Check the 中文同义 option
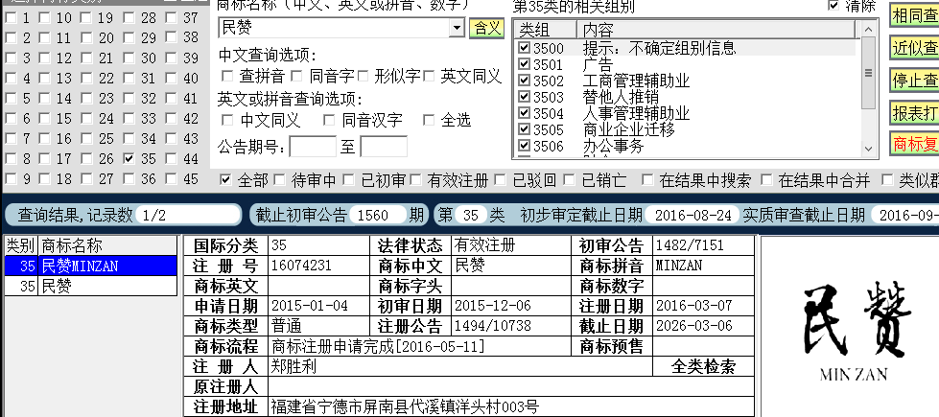Viewport: 939px width, 417px height. coord(227,120)
